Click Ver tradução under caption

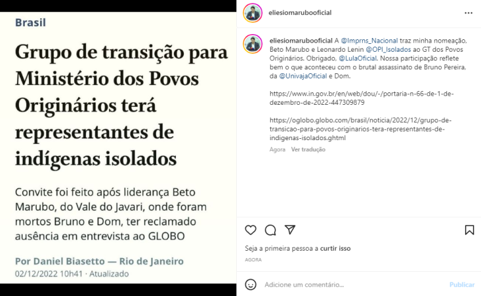point(308,149)
